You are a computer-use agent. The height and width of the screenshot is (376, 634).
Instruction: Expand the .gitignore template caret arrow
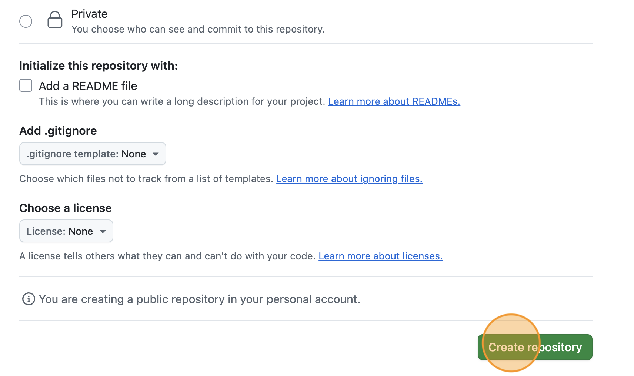[156, 154]
